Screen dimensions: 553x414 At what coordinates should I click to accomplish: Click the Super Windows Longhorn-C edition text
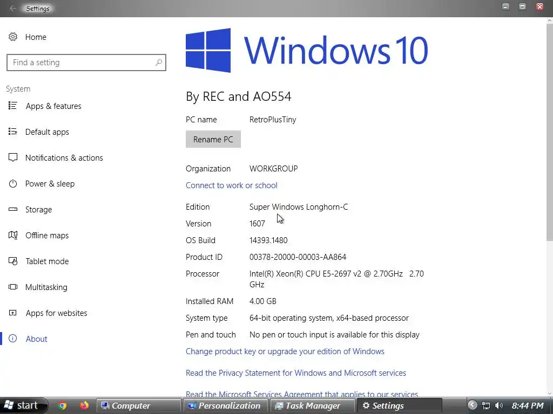298,207
